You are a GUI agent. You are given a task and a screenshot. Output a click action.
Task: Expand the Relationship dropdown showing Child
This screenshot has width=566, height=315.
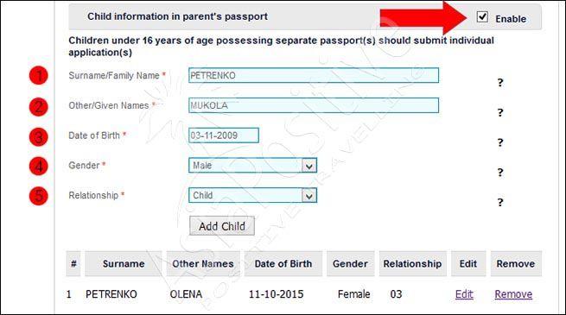pos(252,195)
